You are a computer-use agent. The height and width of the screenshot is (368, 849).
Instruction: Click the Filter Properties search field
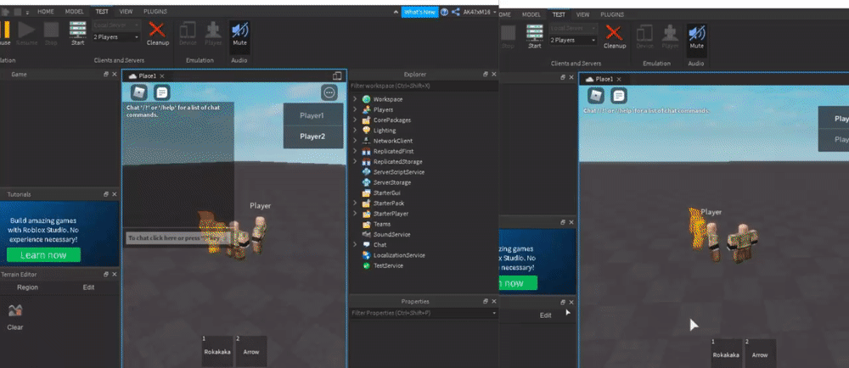(x=424, y=313)
